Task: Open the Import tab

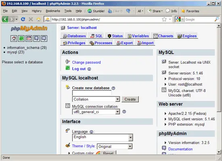Action: [x=146, y=43]
